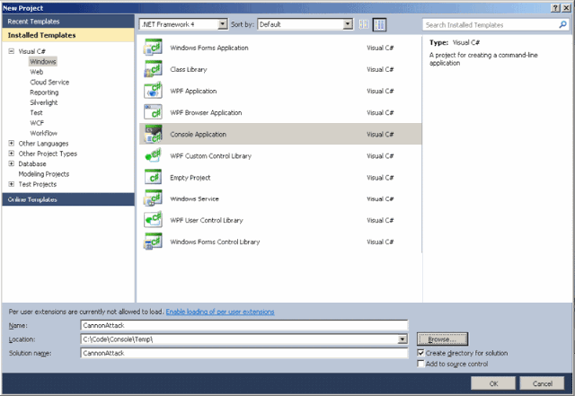Screen dimensions: 575x396
Task: Click the Browse button
Action: click(442, 339)
